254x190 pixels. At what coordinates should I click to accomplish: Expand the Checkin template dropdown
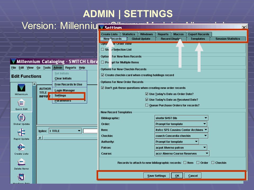(x=182, y=136)
